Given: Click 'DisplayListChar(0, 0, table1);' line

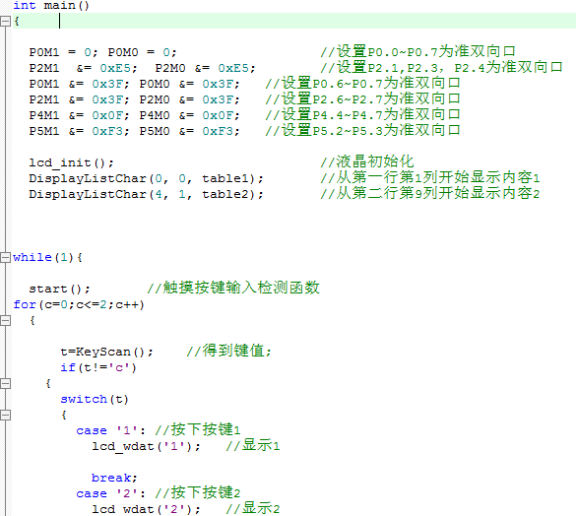Looking at the screenshot, I should [x=146, y=178].
